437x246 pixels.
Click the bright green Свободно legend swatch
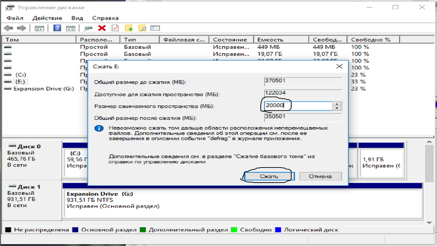pyautogui.click(x=234, y=230)
